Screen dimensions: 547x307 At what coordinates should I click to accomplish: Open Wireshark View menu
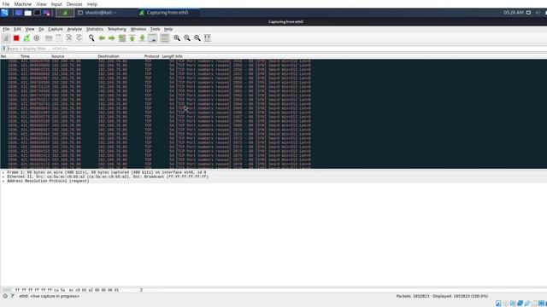tap(30, 29)
